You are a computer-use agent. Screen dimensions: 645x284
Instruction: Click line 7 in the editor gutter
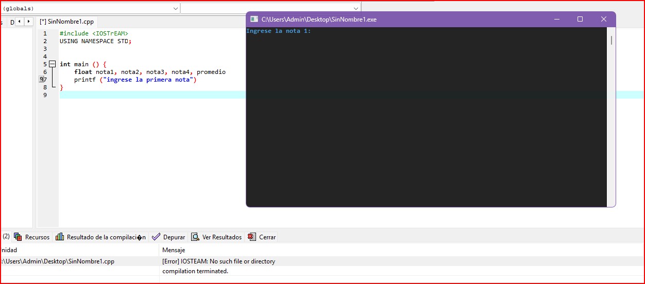tap(45, 80)
